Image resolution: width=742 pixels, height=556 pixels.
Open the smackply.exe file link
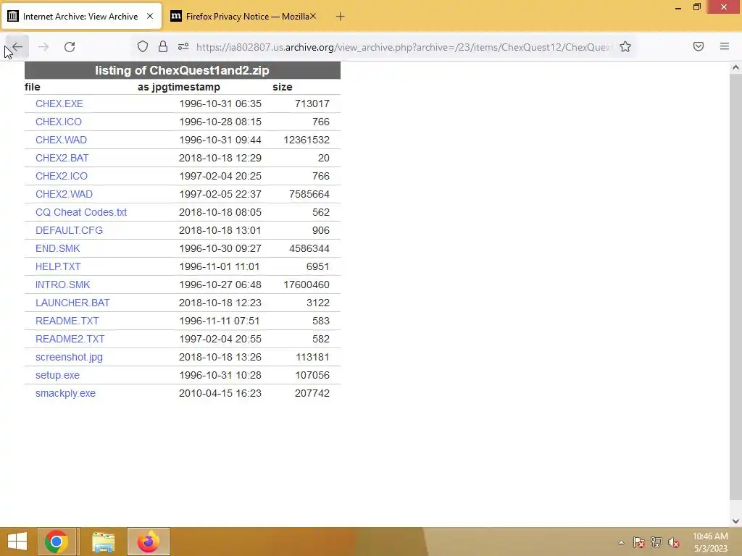65,393
